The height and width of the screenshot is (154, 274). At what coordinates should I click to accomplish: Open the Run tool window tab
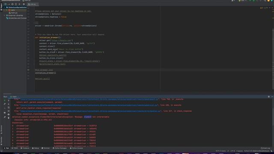click(x=7, y=148)
